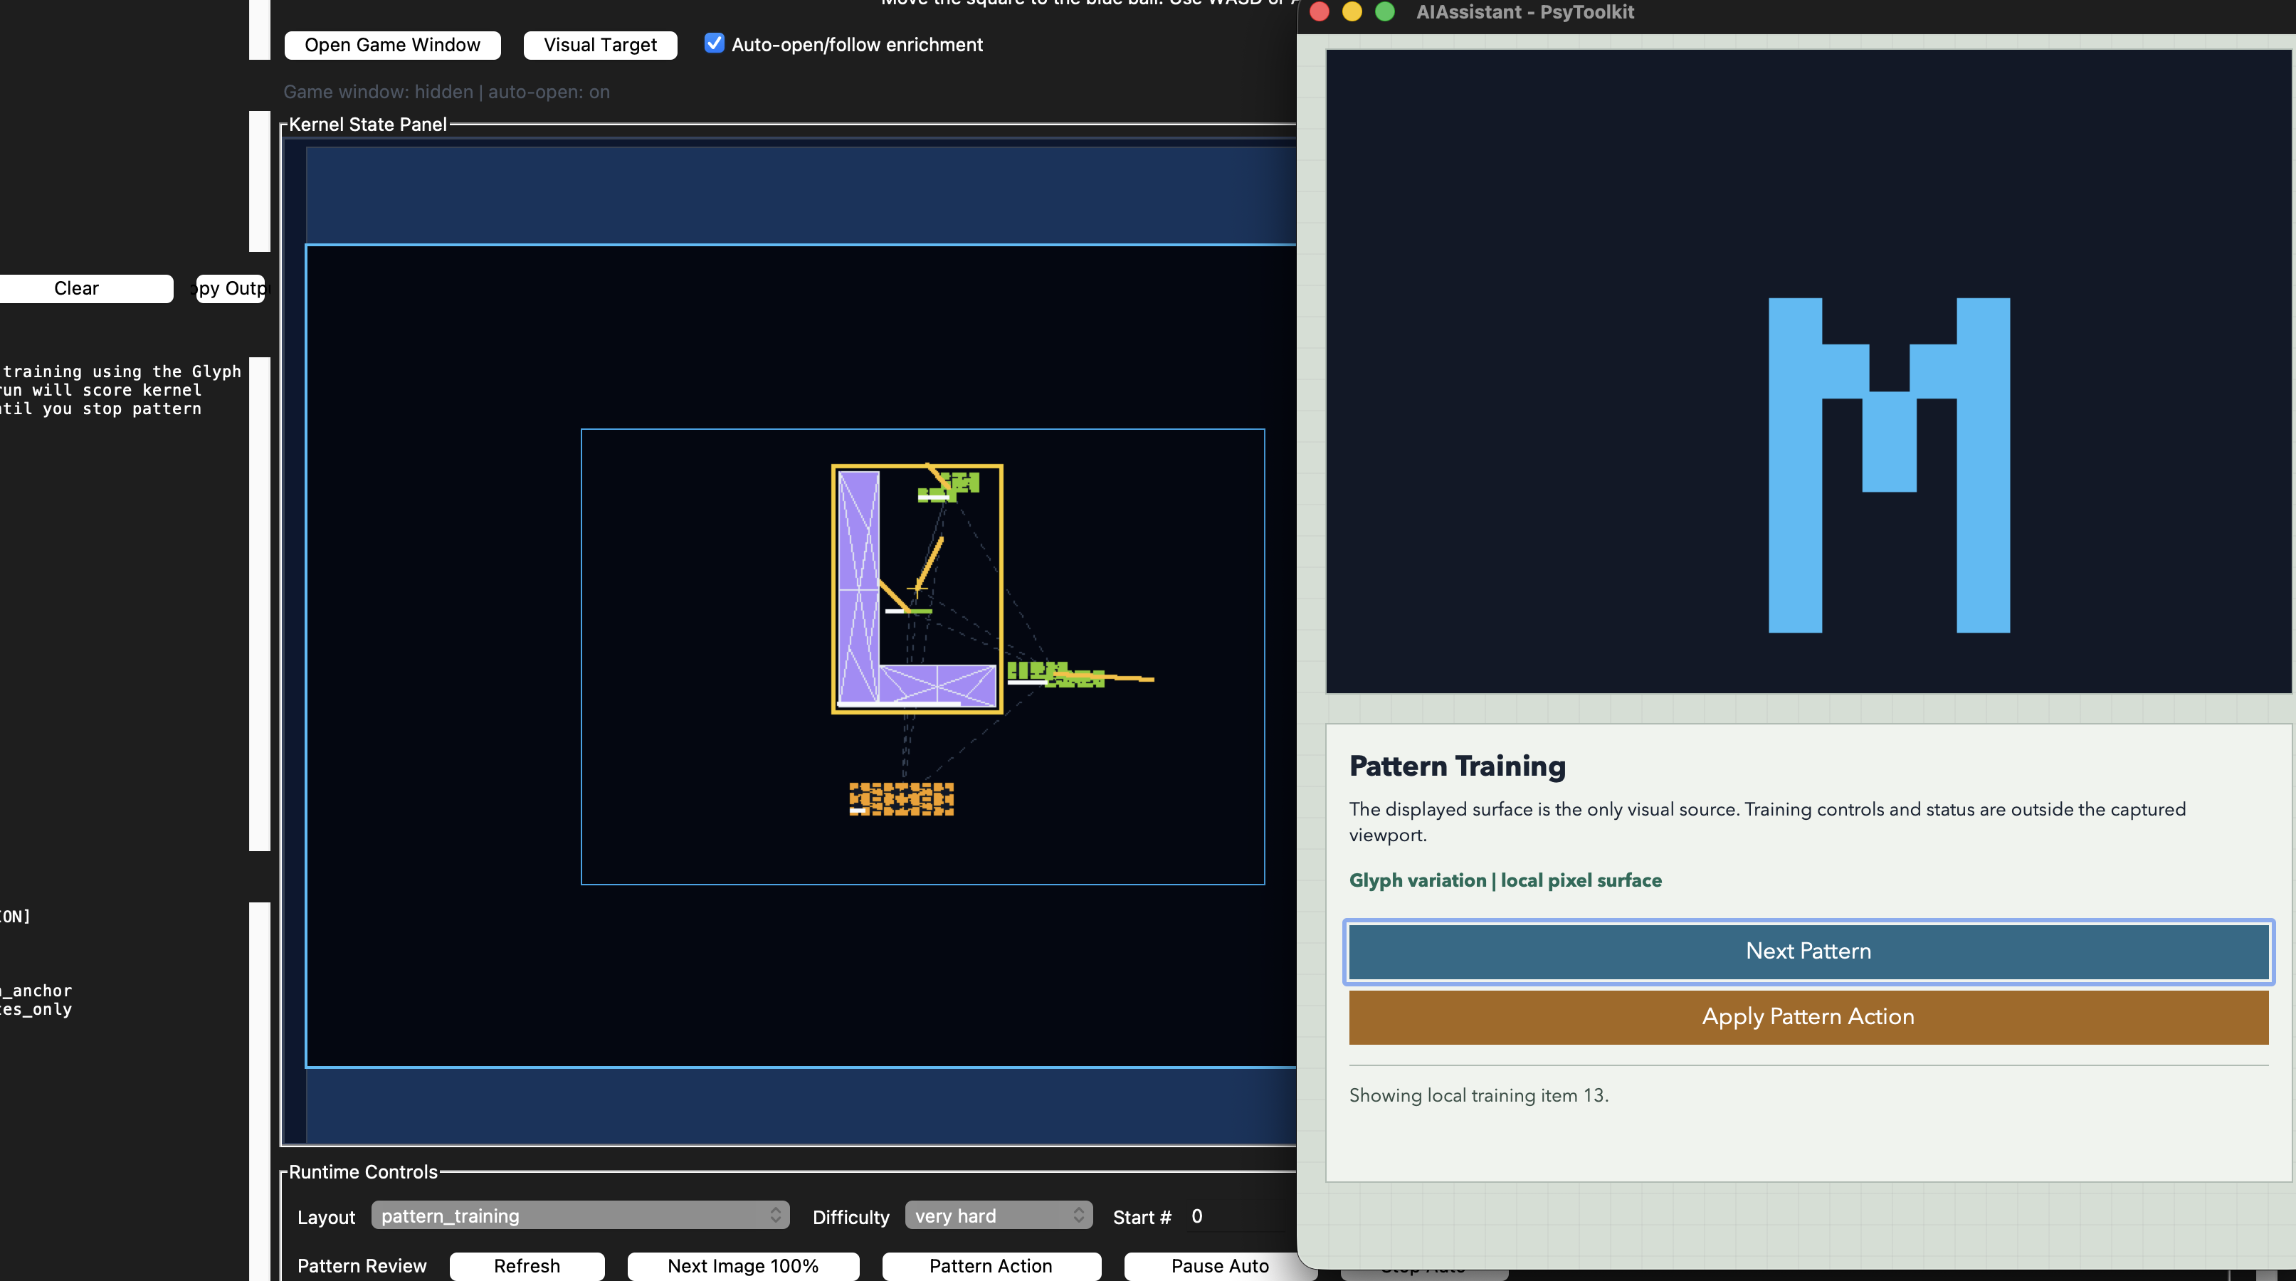2296x1281 pixels.
Task: Close the AIAssistant - PsyToolkit window
Action: [1320, 11]
